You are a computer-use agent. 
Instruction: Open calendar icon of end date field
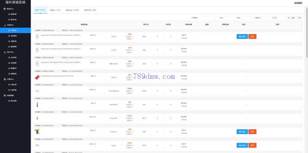pos(288,18)
